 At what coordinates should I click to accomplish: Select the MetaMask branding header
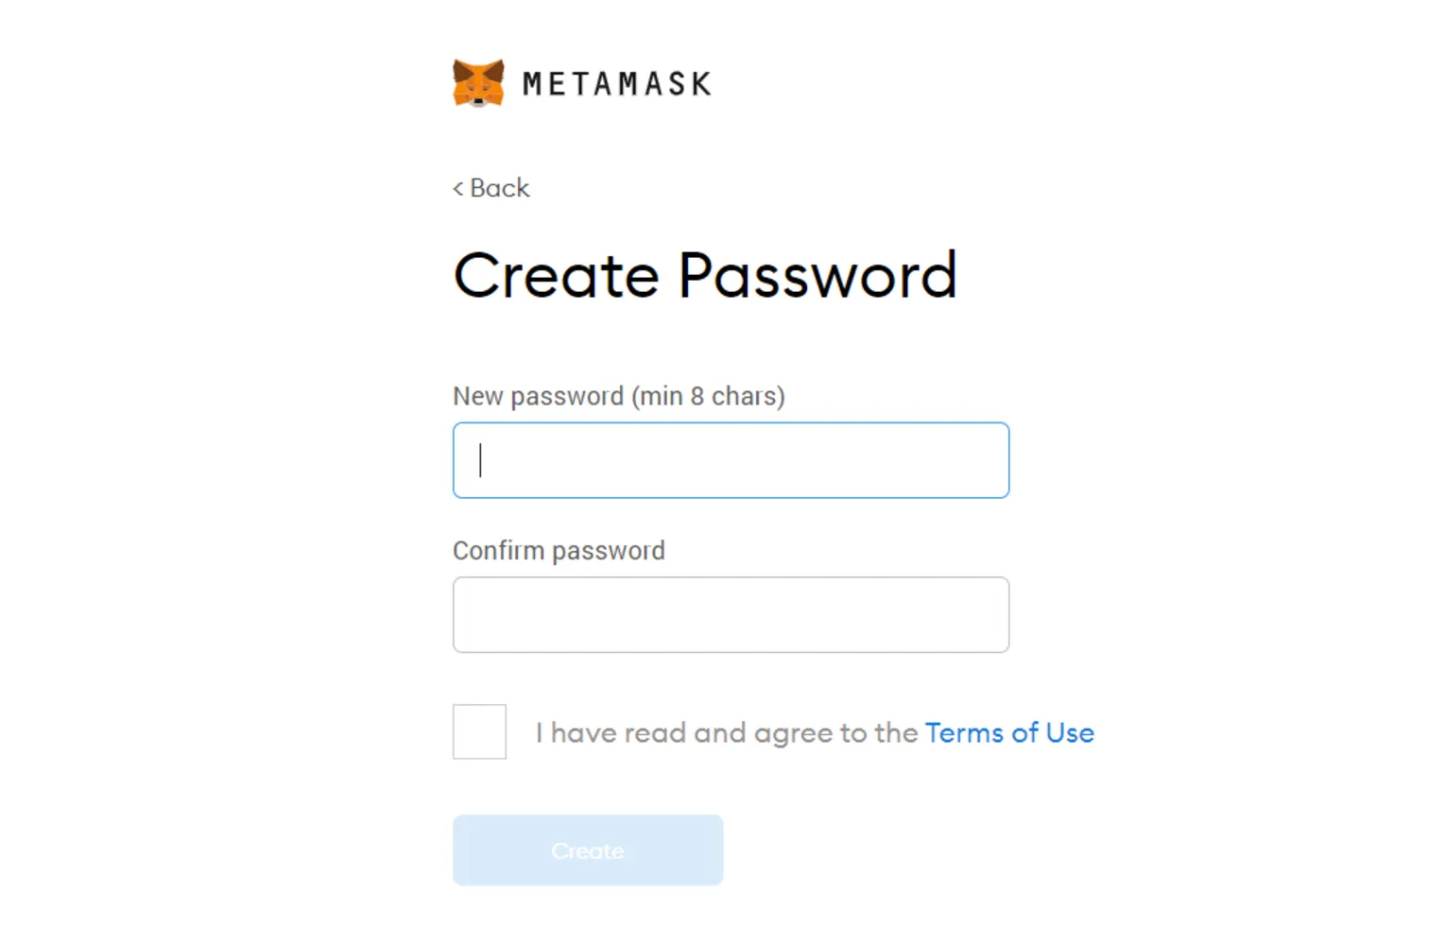pyautogui.click(x=581, y=83)
